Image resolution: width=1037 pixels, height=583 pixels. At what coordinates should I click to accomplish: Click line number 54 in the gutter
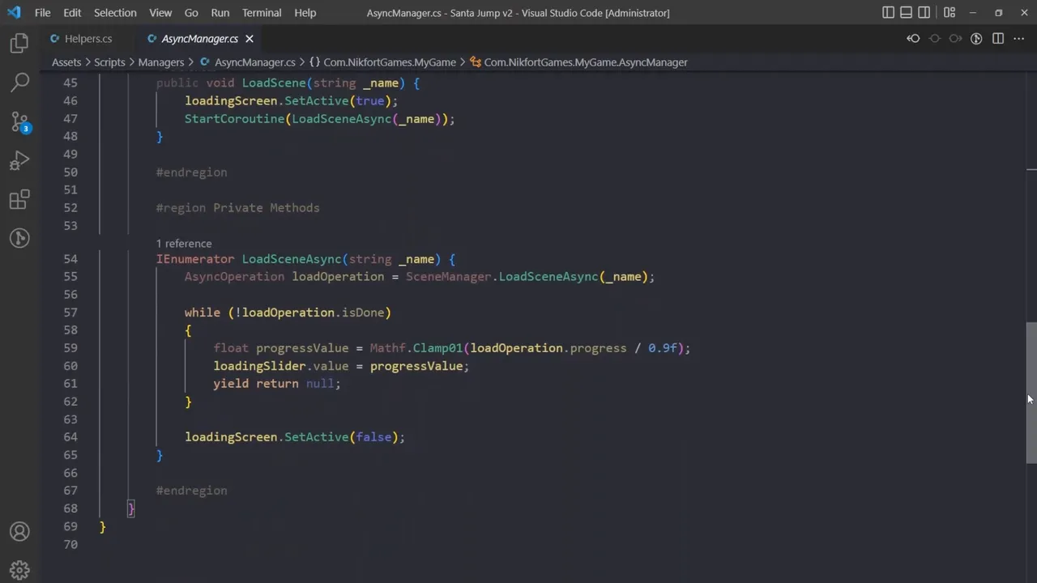coord(70,259)
